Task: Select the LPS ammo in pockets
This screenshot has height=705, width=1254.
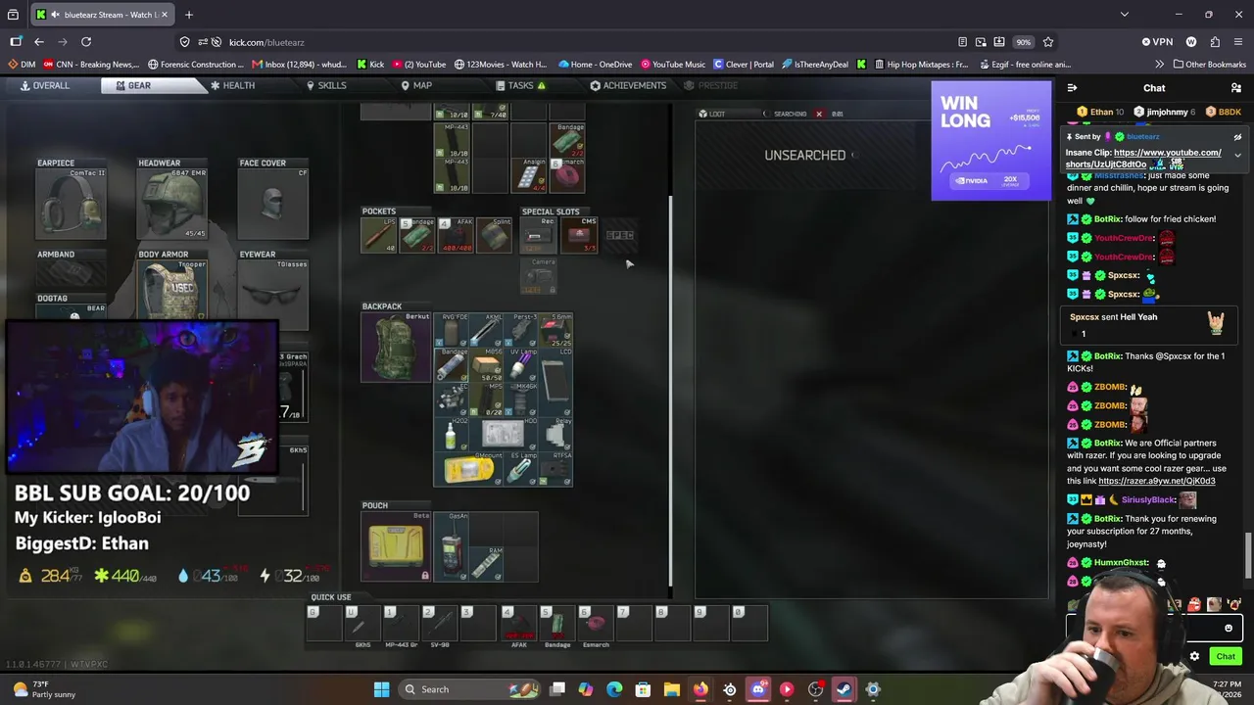Action: [x=378, y=235]
